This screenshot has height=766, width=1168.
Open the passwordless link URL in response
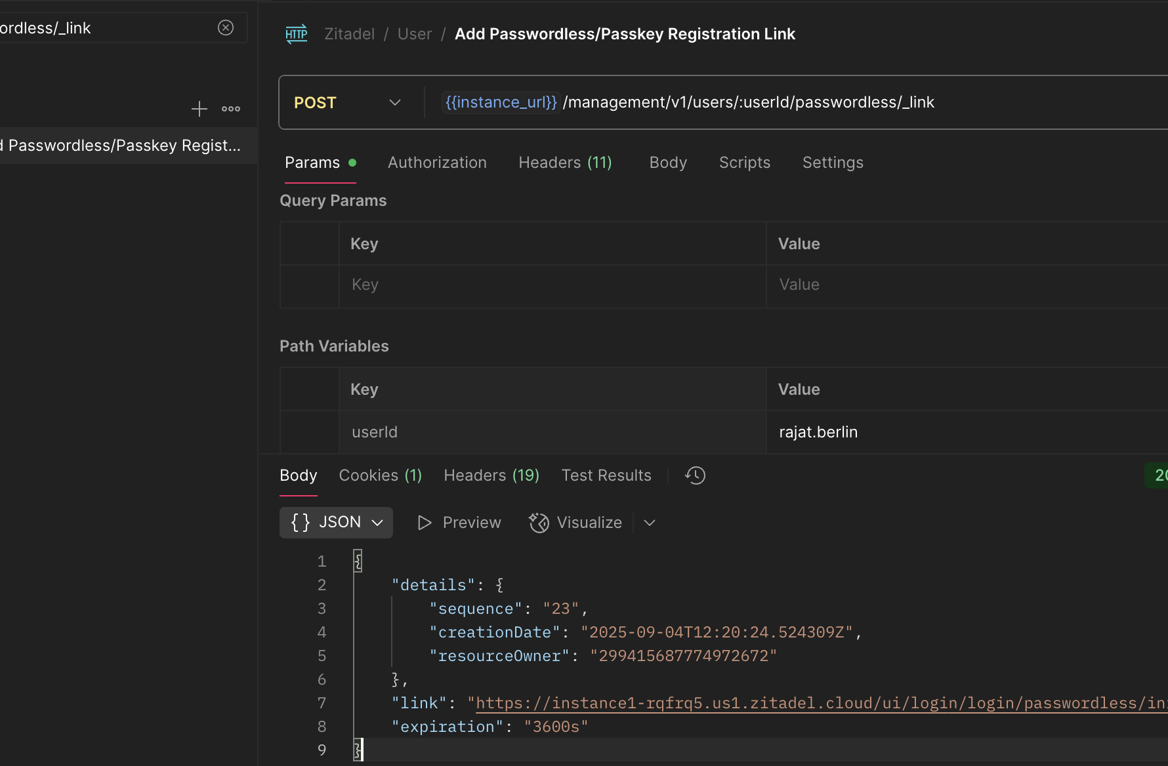[820, 703]
